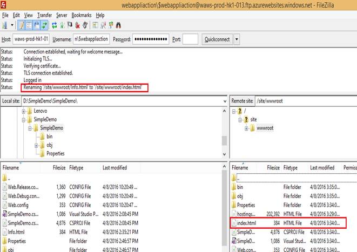Click the Port input field
The width and height of the screenshot is (357, 252).
coord(190,39)
